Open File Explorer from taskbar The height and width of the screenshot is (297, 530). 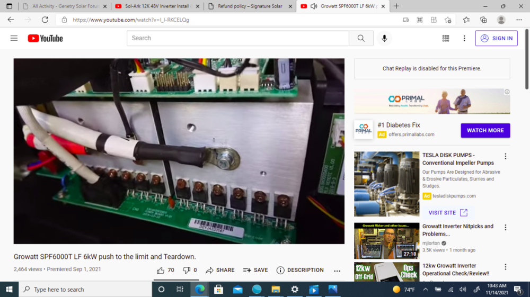tap(276, 289)
